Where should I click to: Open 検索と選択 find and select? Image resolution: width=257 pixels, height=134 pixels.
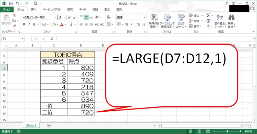pos(231,21)
